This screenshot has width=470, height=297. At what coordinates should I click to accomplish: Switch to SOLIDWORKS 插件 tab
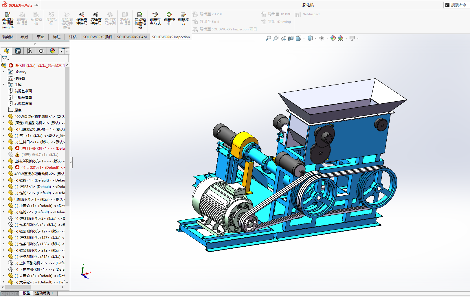pyautogui.click(x=98, y=37)
